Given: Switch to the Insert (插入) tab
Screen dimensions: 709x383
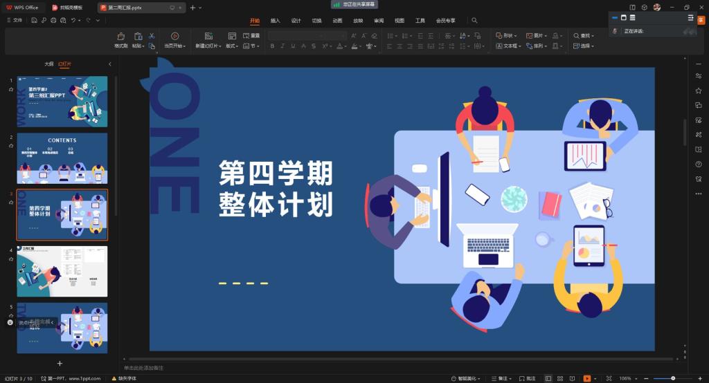Looking at the screenshot, I should click(x=275, y=21).
